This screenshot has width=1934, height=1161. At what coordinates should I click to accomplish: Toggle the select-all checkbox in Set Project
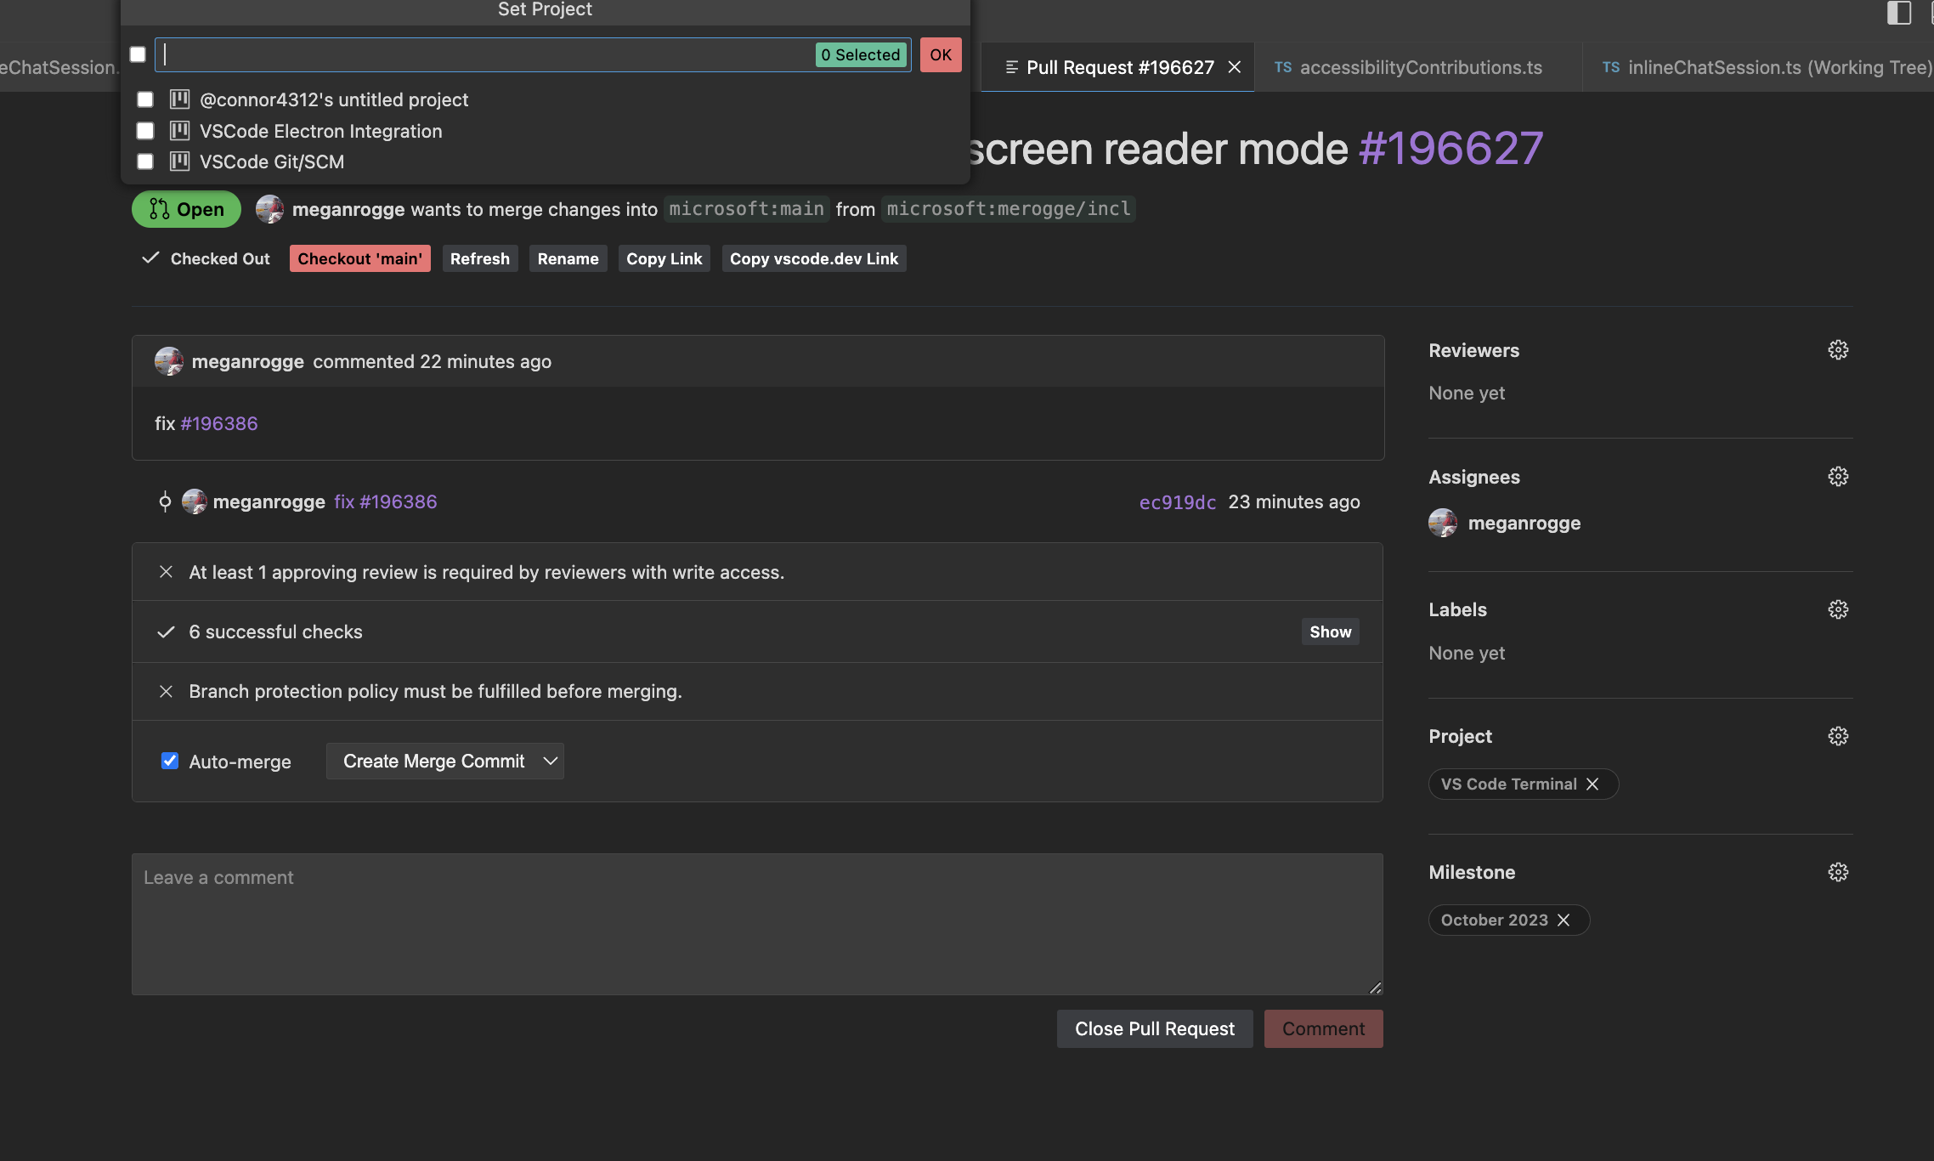pos(138,54)
